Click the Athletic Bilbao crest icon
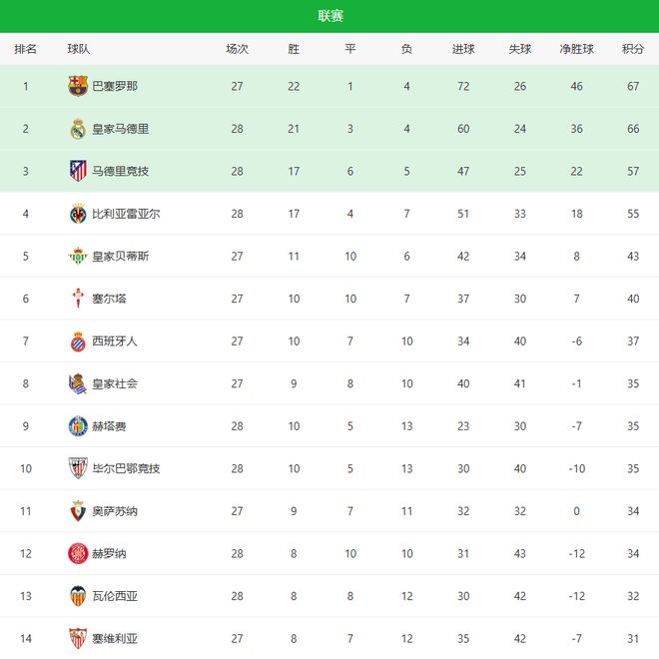 point(78,468)
